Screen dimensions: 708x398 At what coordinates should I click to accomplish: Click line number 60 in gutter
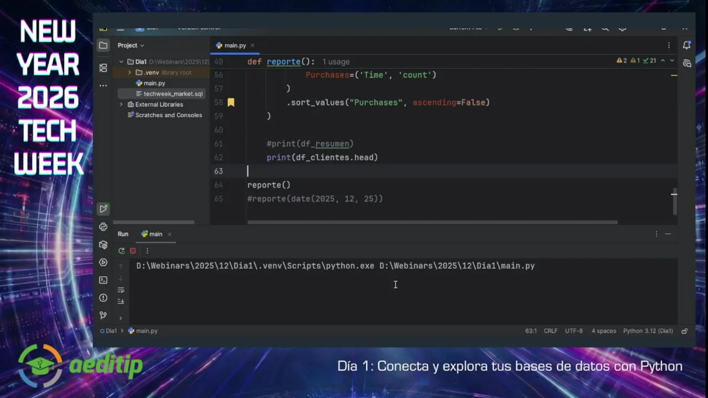[x=218, y=130]
